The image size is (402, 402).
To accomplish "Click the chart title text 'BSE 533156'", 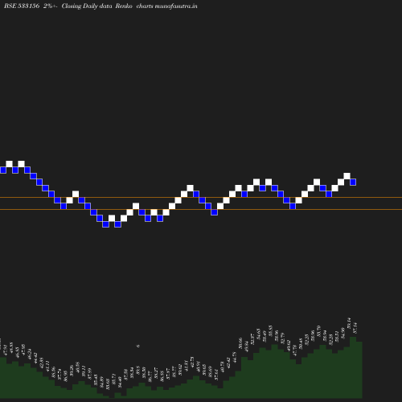I will pos(22,6).
